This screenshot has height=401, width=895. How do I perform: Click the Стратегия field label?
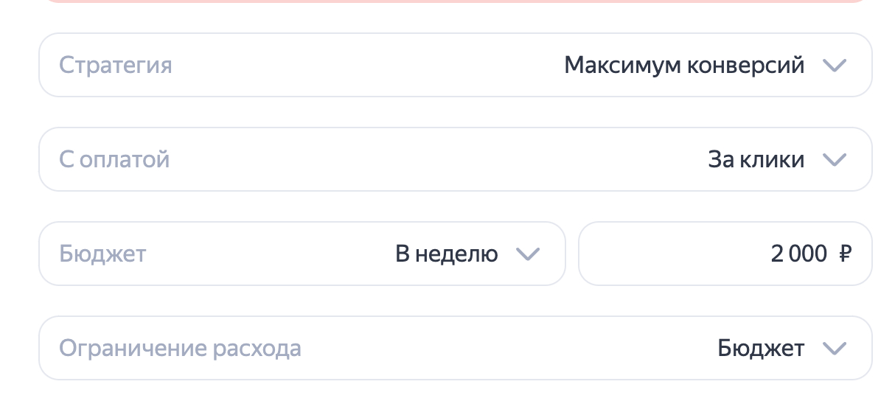click(x=116, y=66)
